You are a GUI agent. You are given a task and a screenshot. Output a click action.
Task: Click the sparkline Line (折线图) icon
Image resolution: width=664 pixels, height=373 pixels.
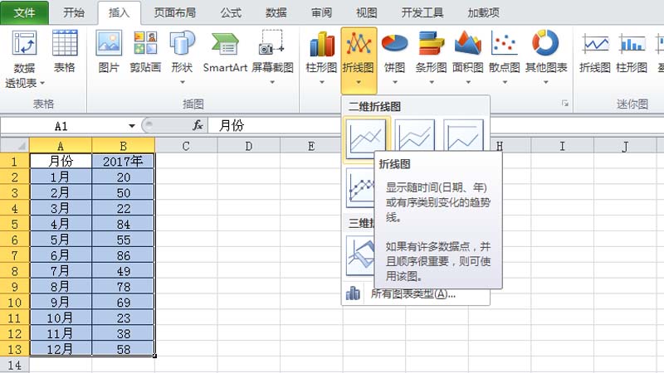[594, 51]
